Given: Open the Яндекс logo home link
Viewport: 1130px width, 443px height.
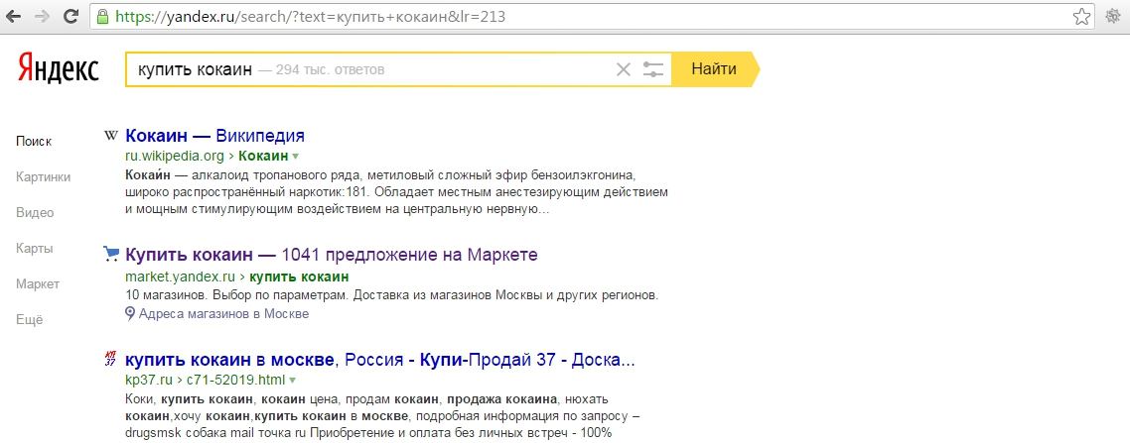Looking at the screenshot, I should pos(58,69).
